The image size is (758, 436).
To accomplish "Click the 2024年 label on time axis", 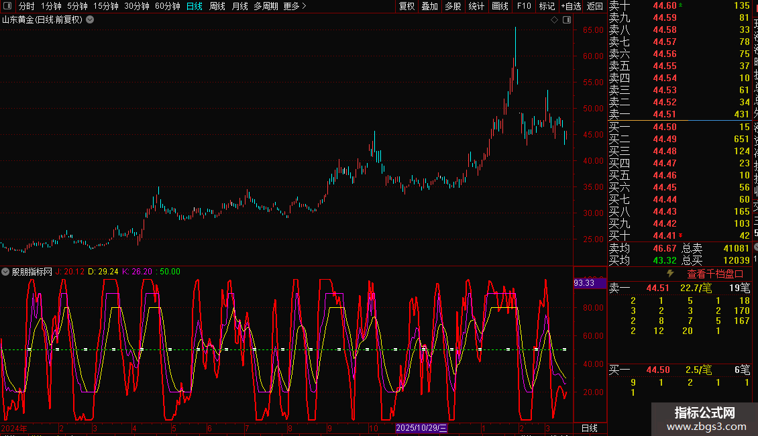I will pos(14,428).
